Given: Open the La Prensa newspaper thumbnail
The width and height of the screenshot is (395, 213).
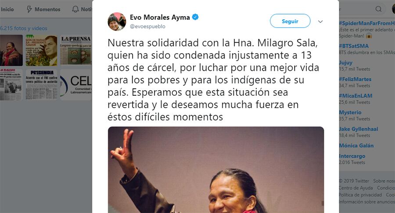Looking at the screenshot, I should pyautogui.click(x=75, y=50).
